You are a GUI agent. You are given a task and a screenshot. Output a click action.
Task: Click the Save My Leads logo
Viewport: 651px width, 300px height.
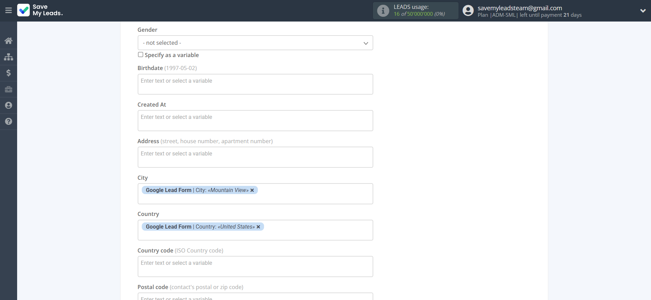coord(40,10)
